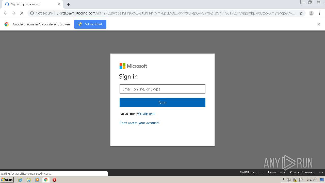The image size is (325, 183).
Task: Restore down the Chrome window
Action: (310, 2)
